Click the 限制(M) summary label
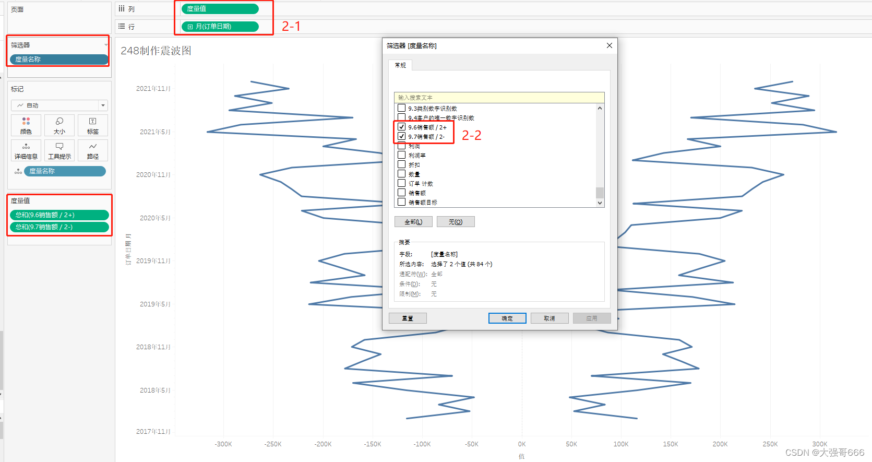The width and height of the screenshot is (872, 462). coord(410,294)
